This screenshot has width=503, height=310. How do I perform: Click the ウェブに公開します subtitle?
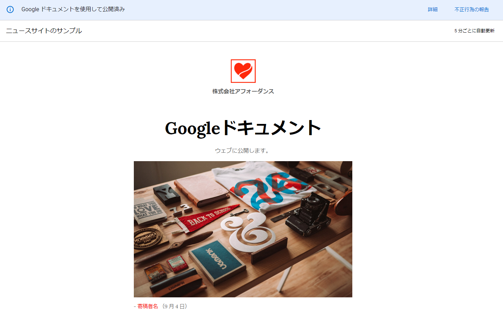[x=243, y=151]
